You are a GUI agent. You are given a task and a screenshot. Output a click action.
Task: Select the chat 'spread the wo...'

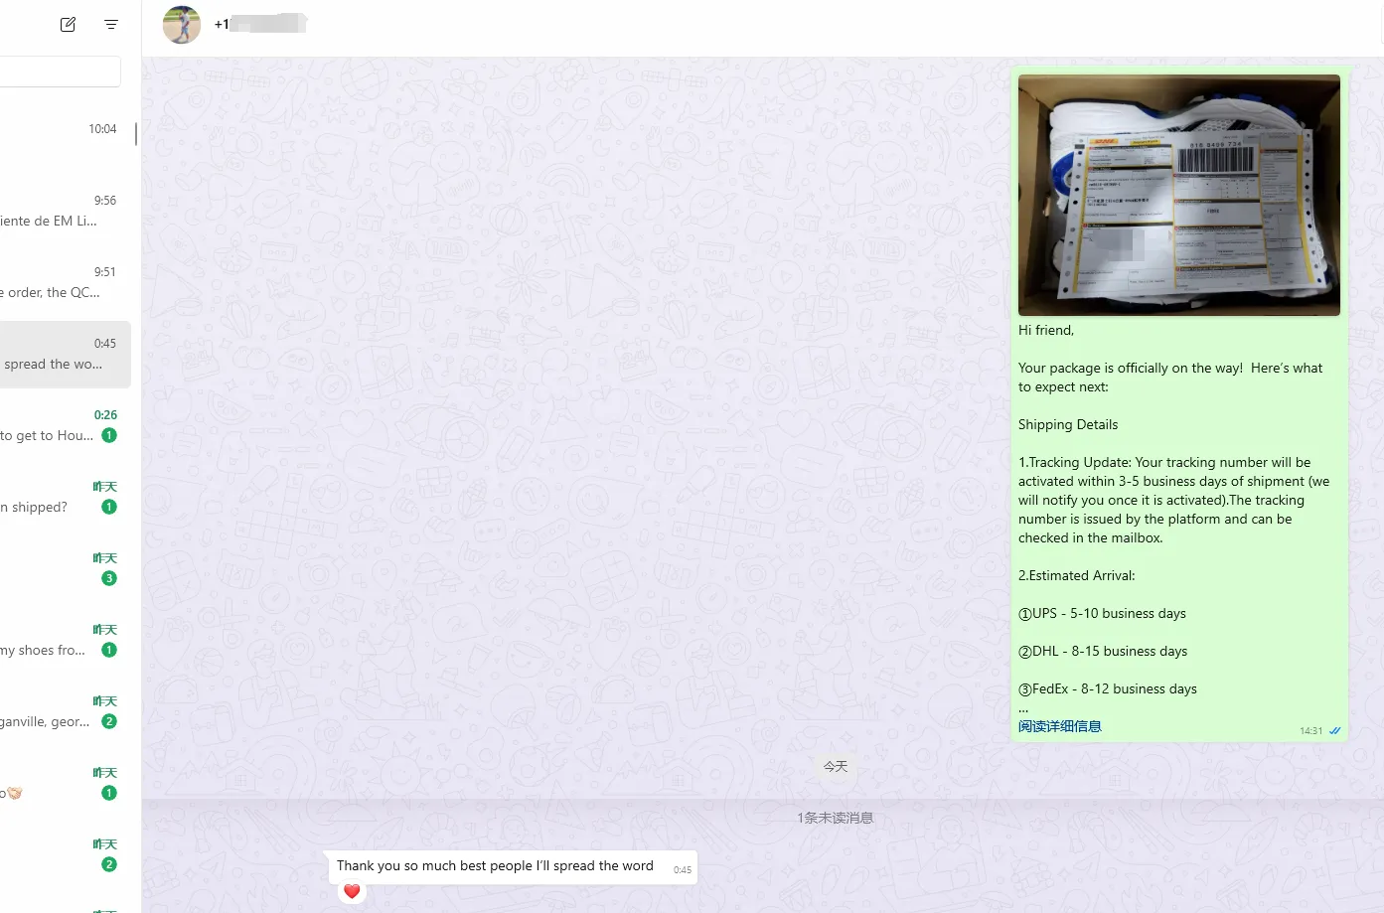66,355
